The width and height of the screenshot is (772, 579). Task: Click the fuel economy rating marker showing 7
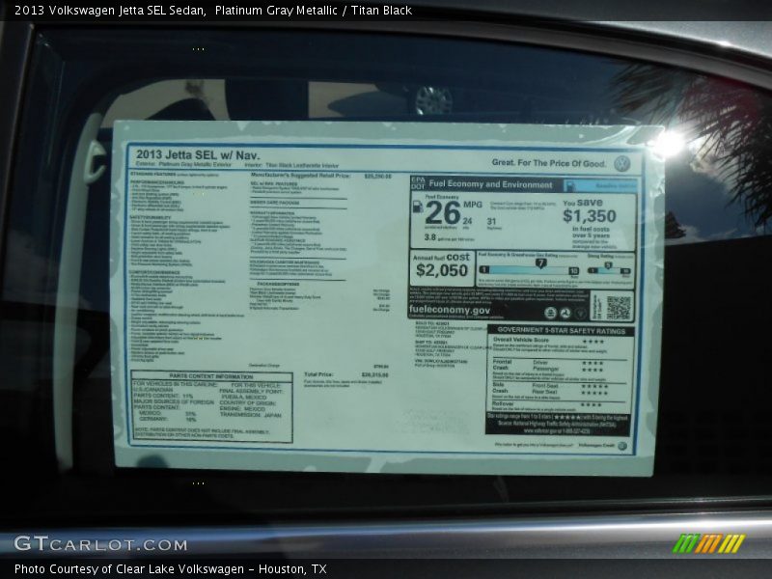coord(540,263)
